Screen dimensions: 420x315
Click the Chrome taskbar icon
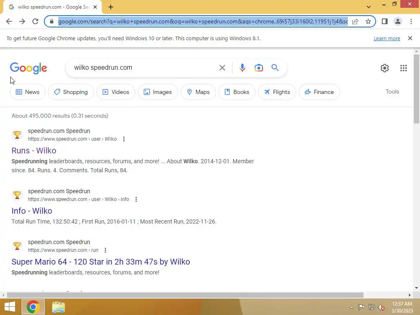point(33,307)
